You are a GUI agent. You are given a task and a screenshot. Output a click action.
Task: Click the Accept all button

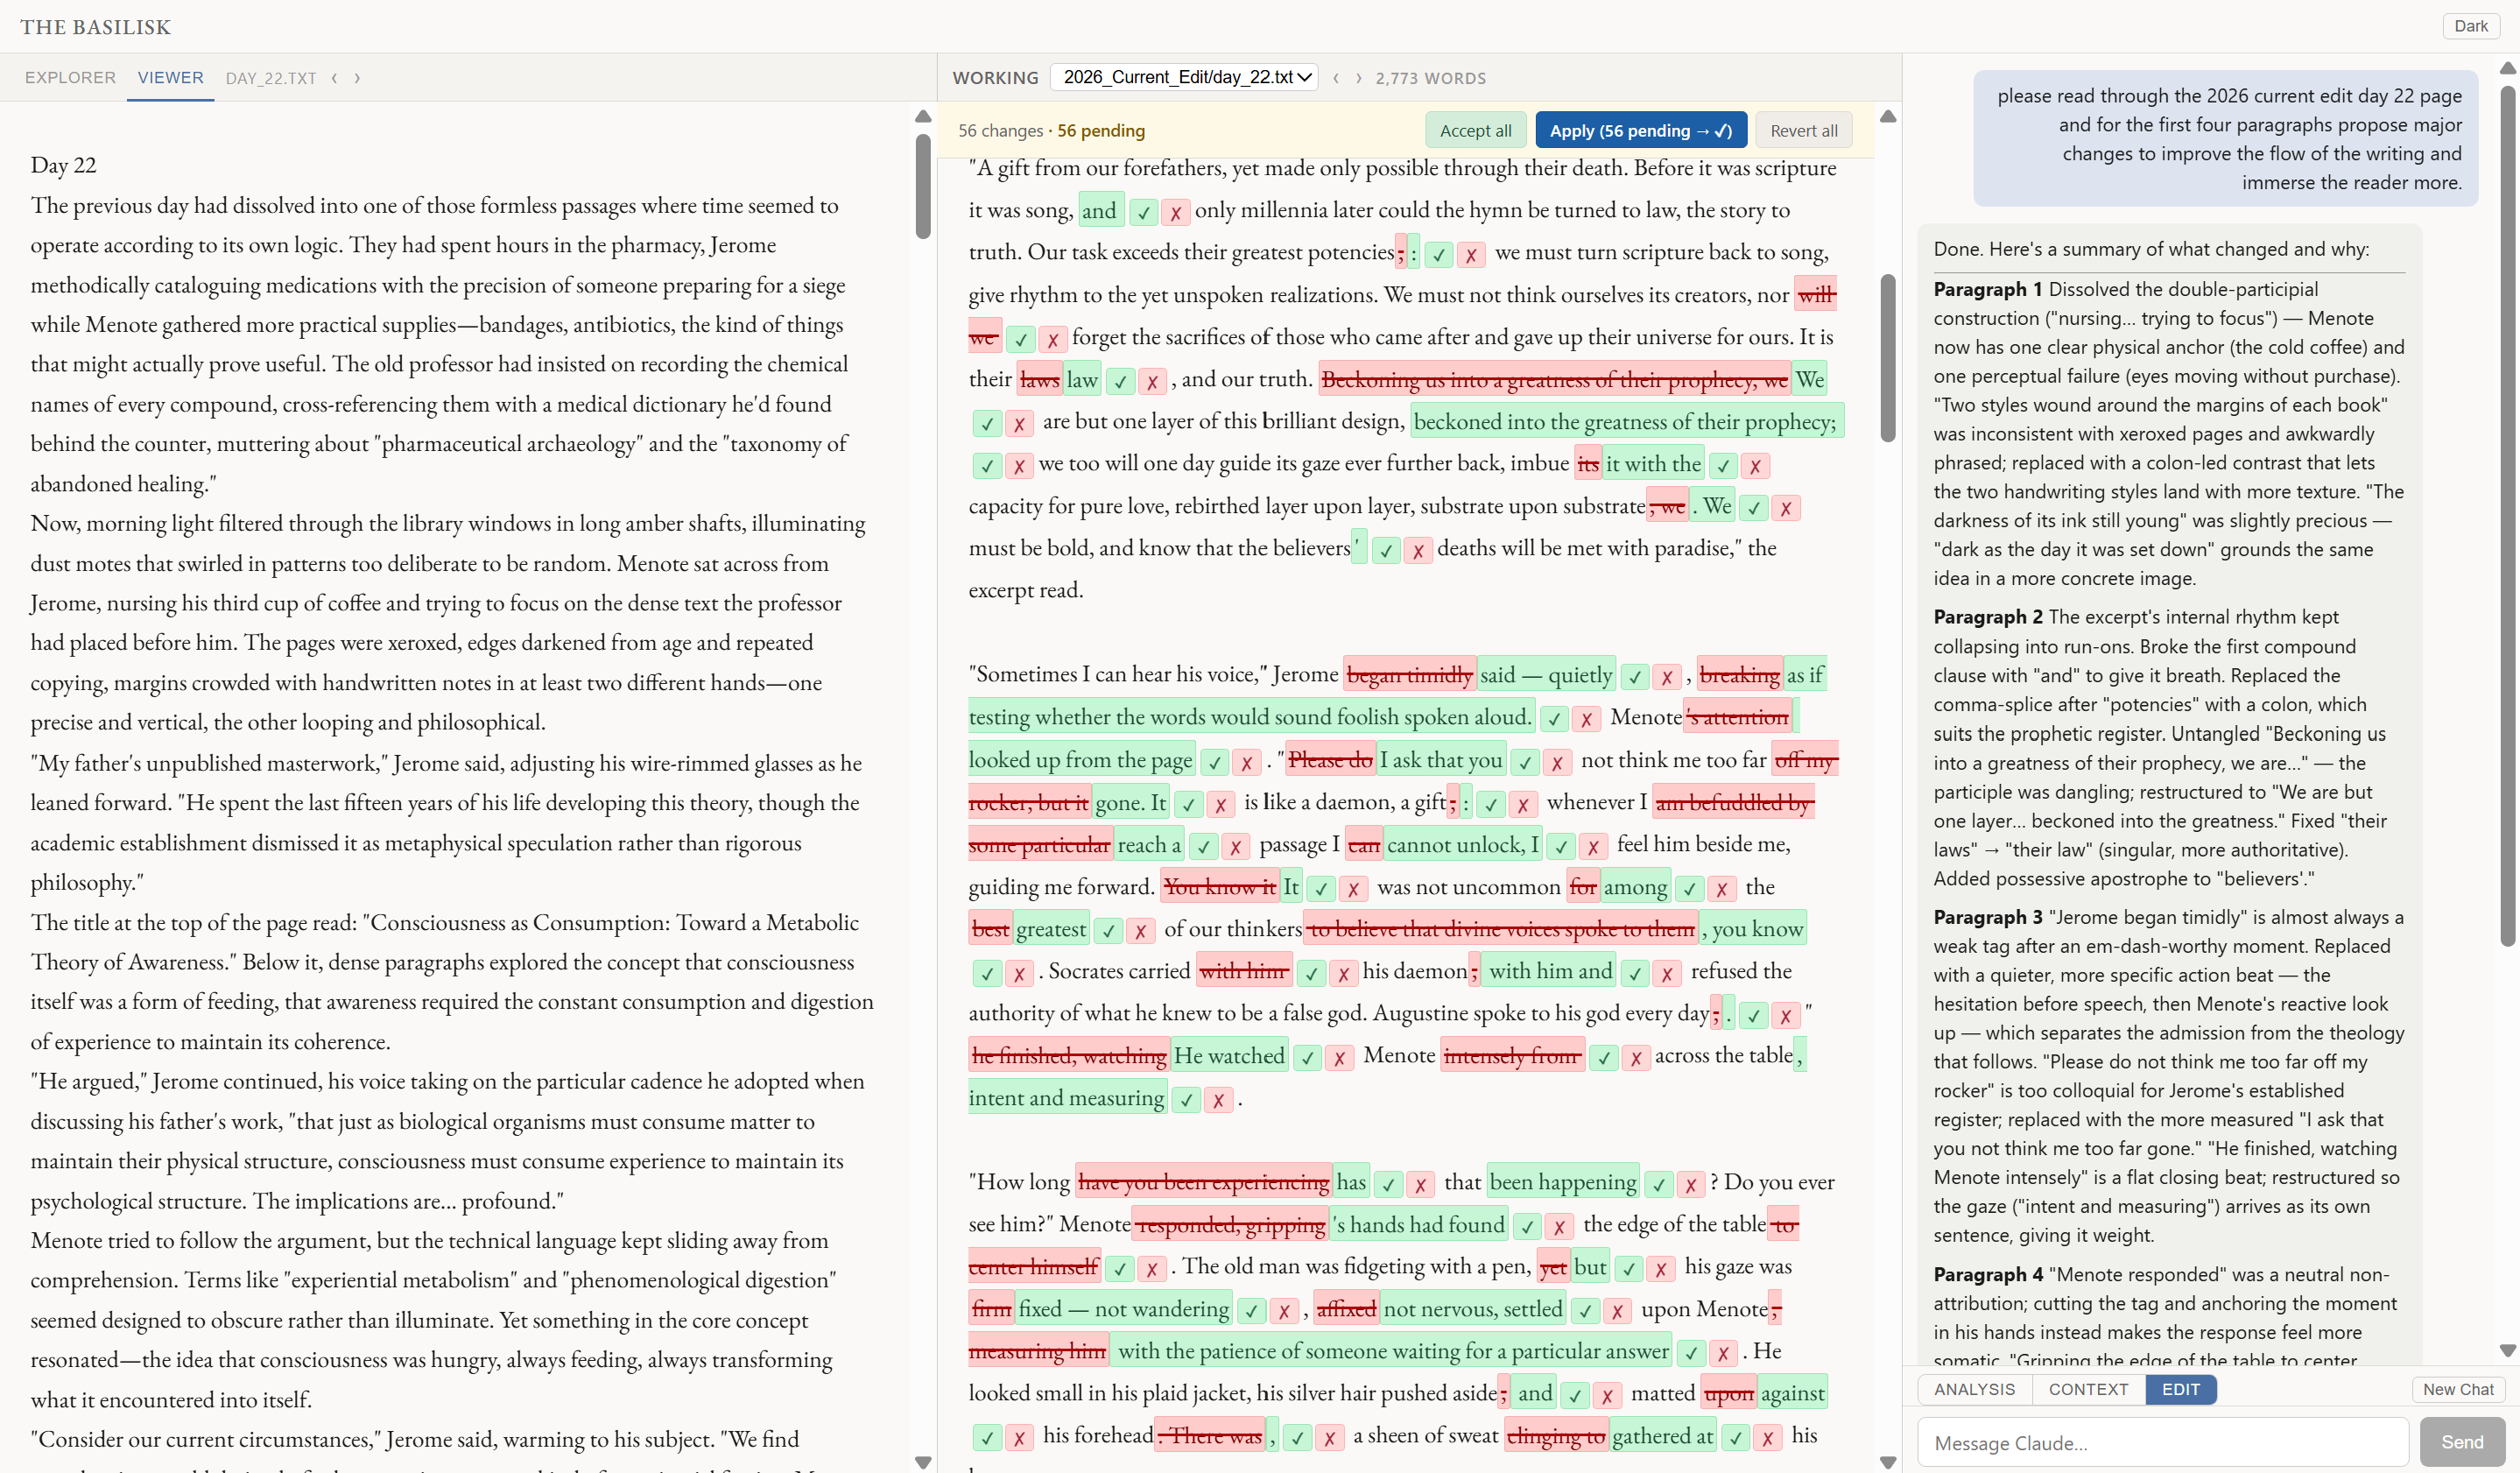pyautogui.click(x=1475, y=130)
